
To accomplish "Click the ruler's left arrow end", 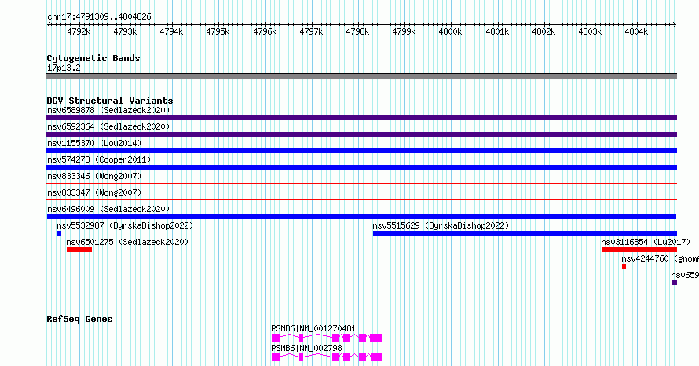I will pyautogui.click(x=49, y=25).
